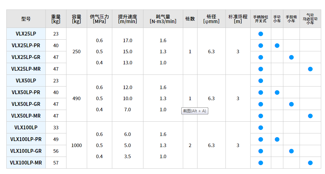The image size is (325, 174).
Task: Click the 手动小车 dot in VLX100LP-PR row
Action: [x=277, y=139]
